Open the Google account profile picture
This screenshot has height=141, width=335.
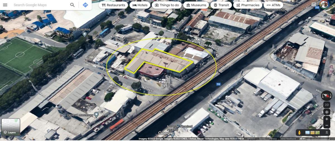[x=324, y=4]
